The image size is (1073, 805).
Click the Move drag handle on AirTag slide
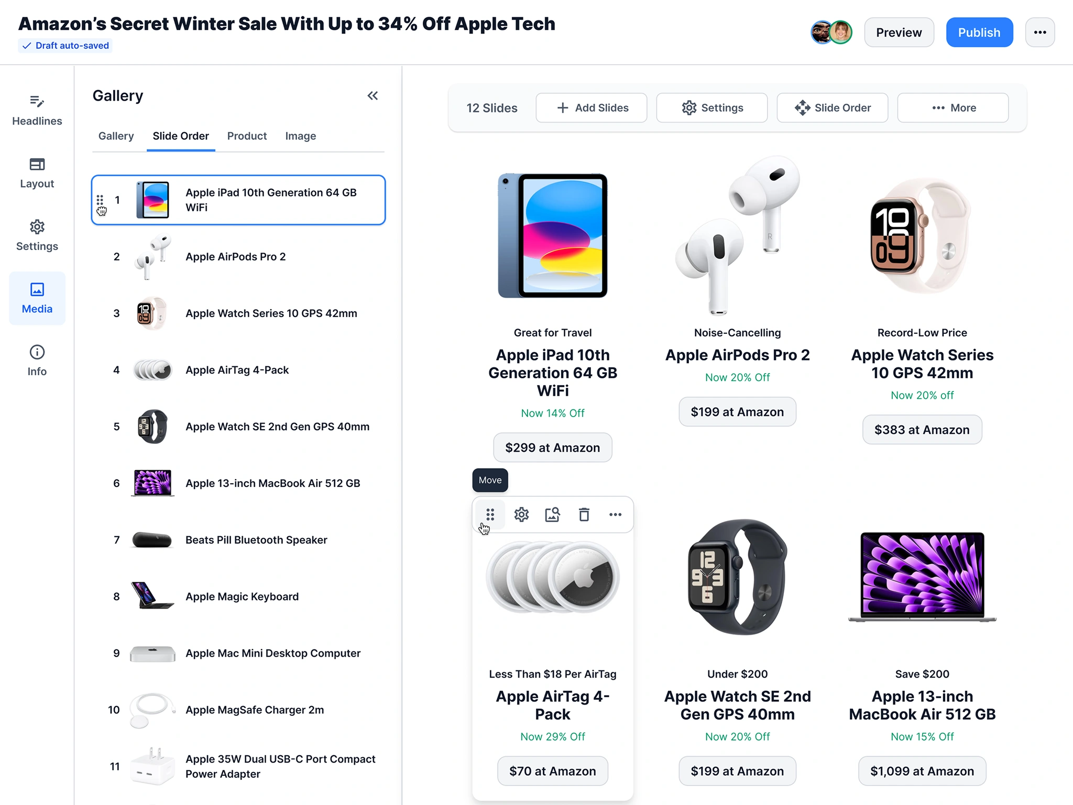[x=490, y=515]
